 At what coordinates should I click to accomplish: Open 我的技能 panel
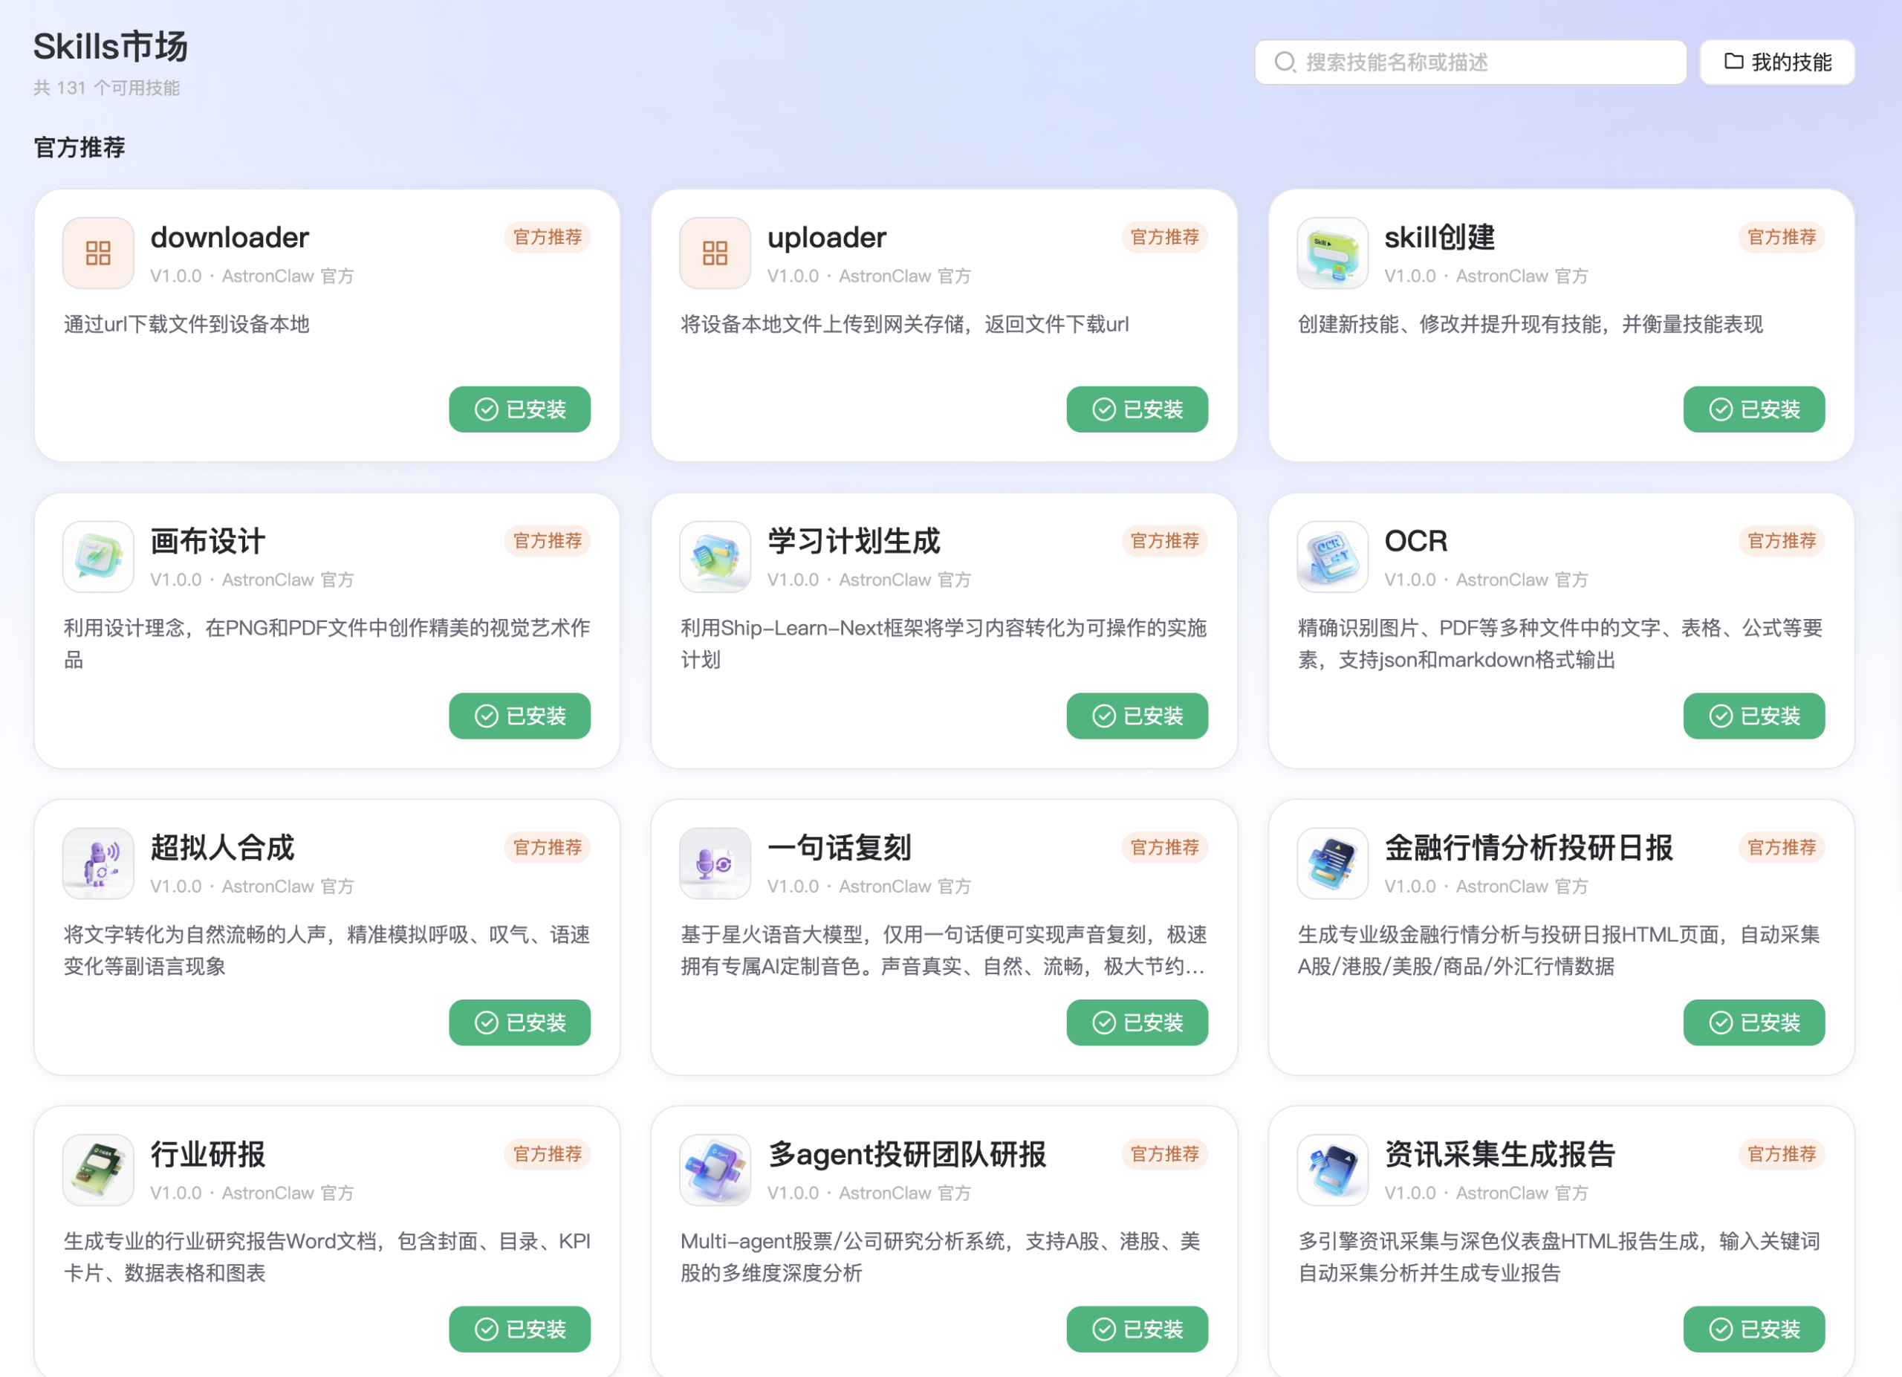(1776, 61)
